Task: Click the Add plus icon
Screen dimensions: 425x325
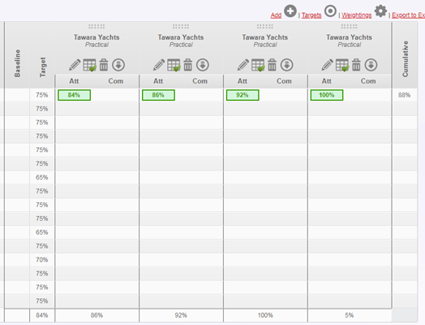Action: click(290, 11)
